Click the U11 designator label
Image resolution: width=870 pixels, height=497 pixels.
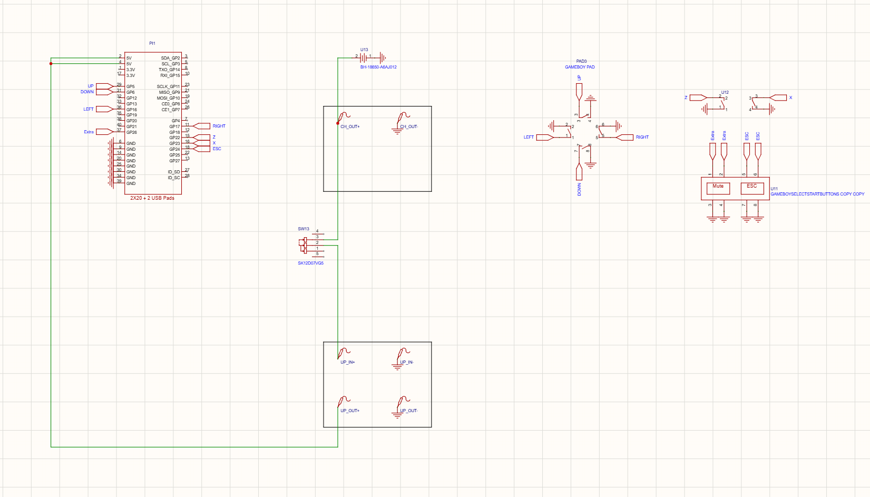pos(774,189)
